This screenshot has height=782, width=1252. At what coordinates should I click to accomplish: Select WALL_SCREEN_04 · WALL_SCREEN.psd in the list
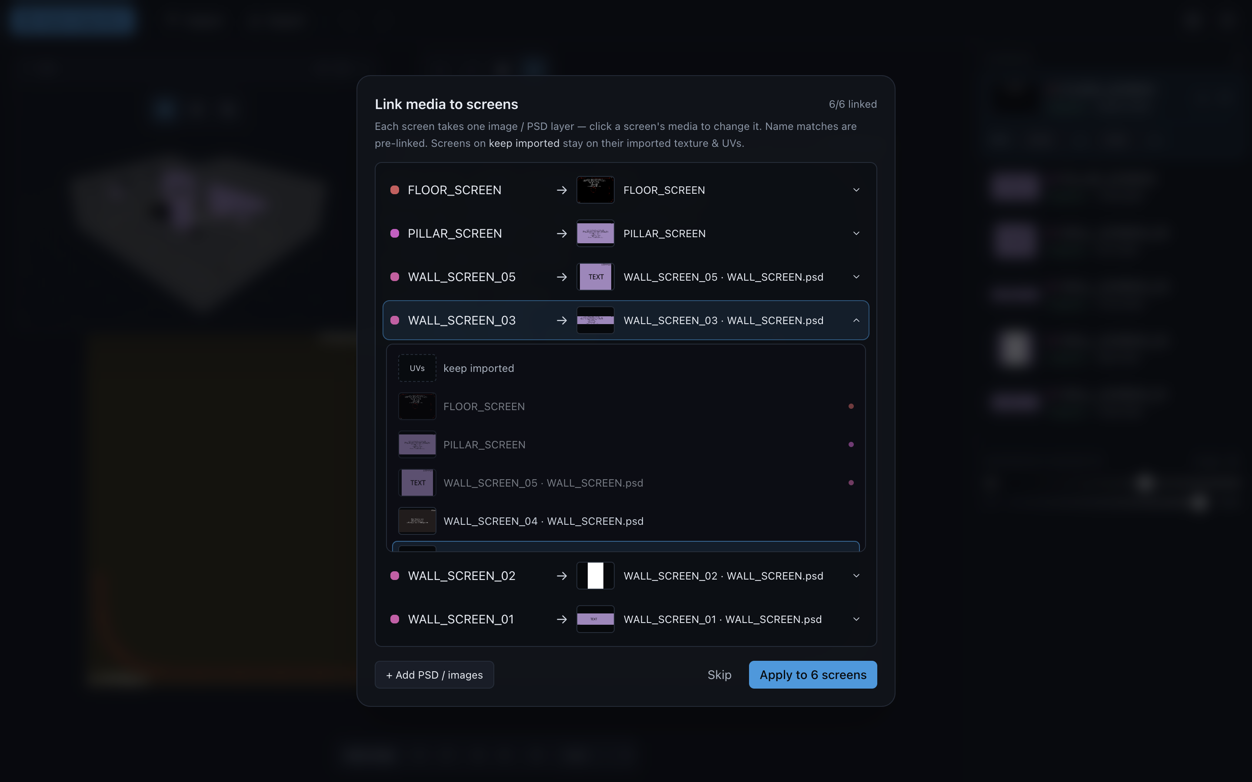[626, 521]
